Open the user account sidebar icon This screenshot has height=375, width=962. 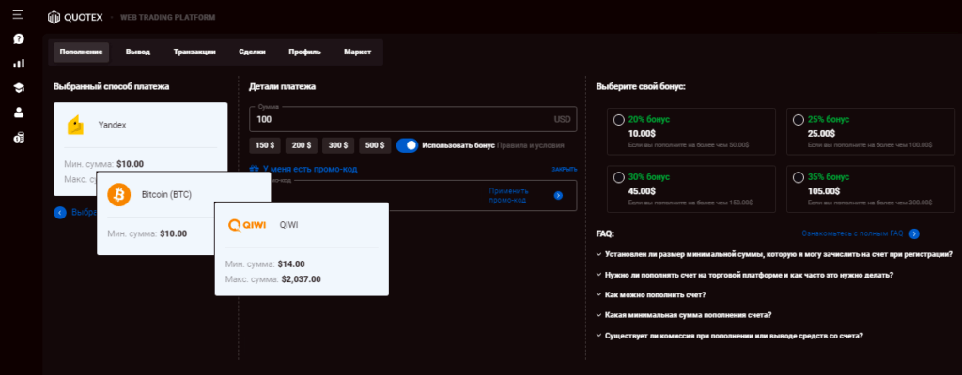(19, 112)
